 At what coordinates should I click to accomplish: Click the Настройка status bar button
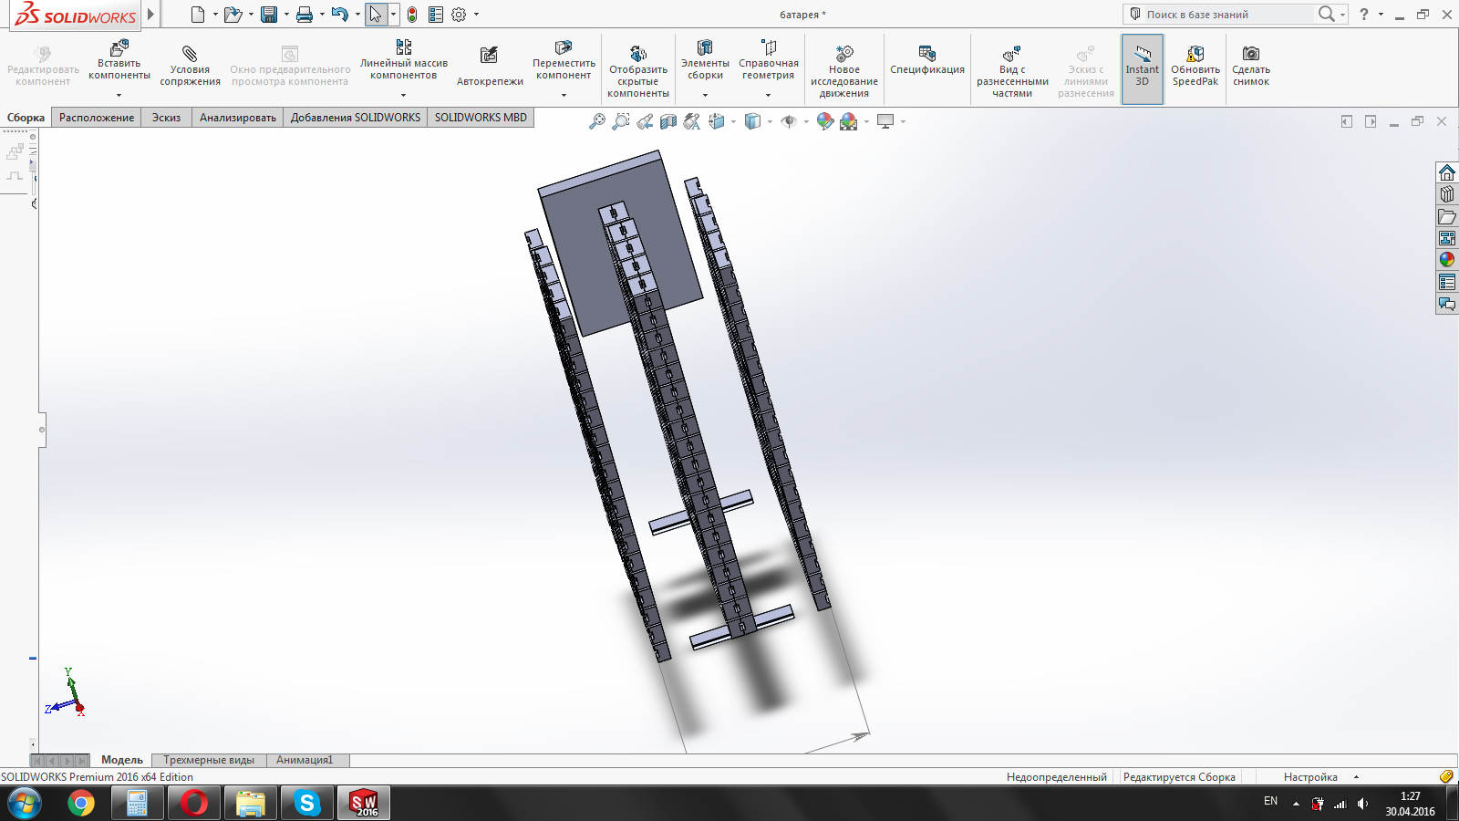[x=1310, y=777]
